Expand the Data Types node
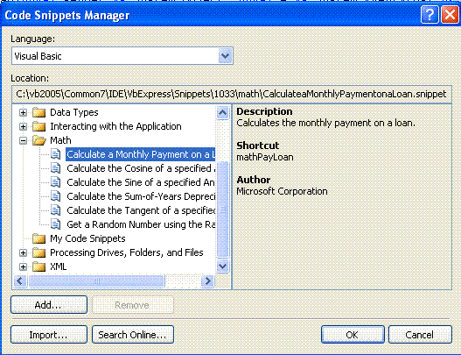461x355 pixels. pyautogui.click(x=23, y=112)
